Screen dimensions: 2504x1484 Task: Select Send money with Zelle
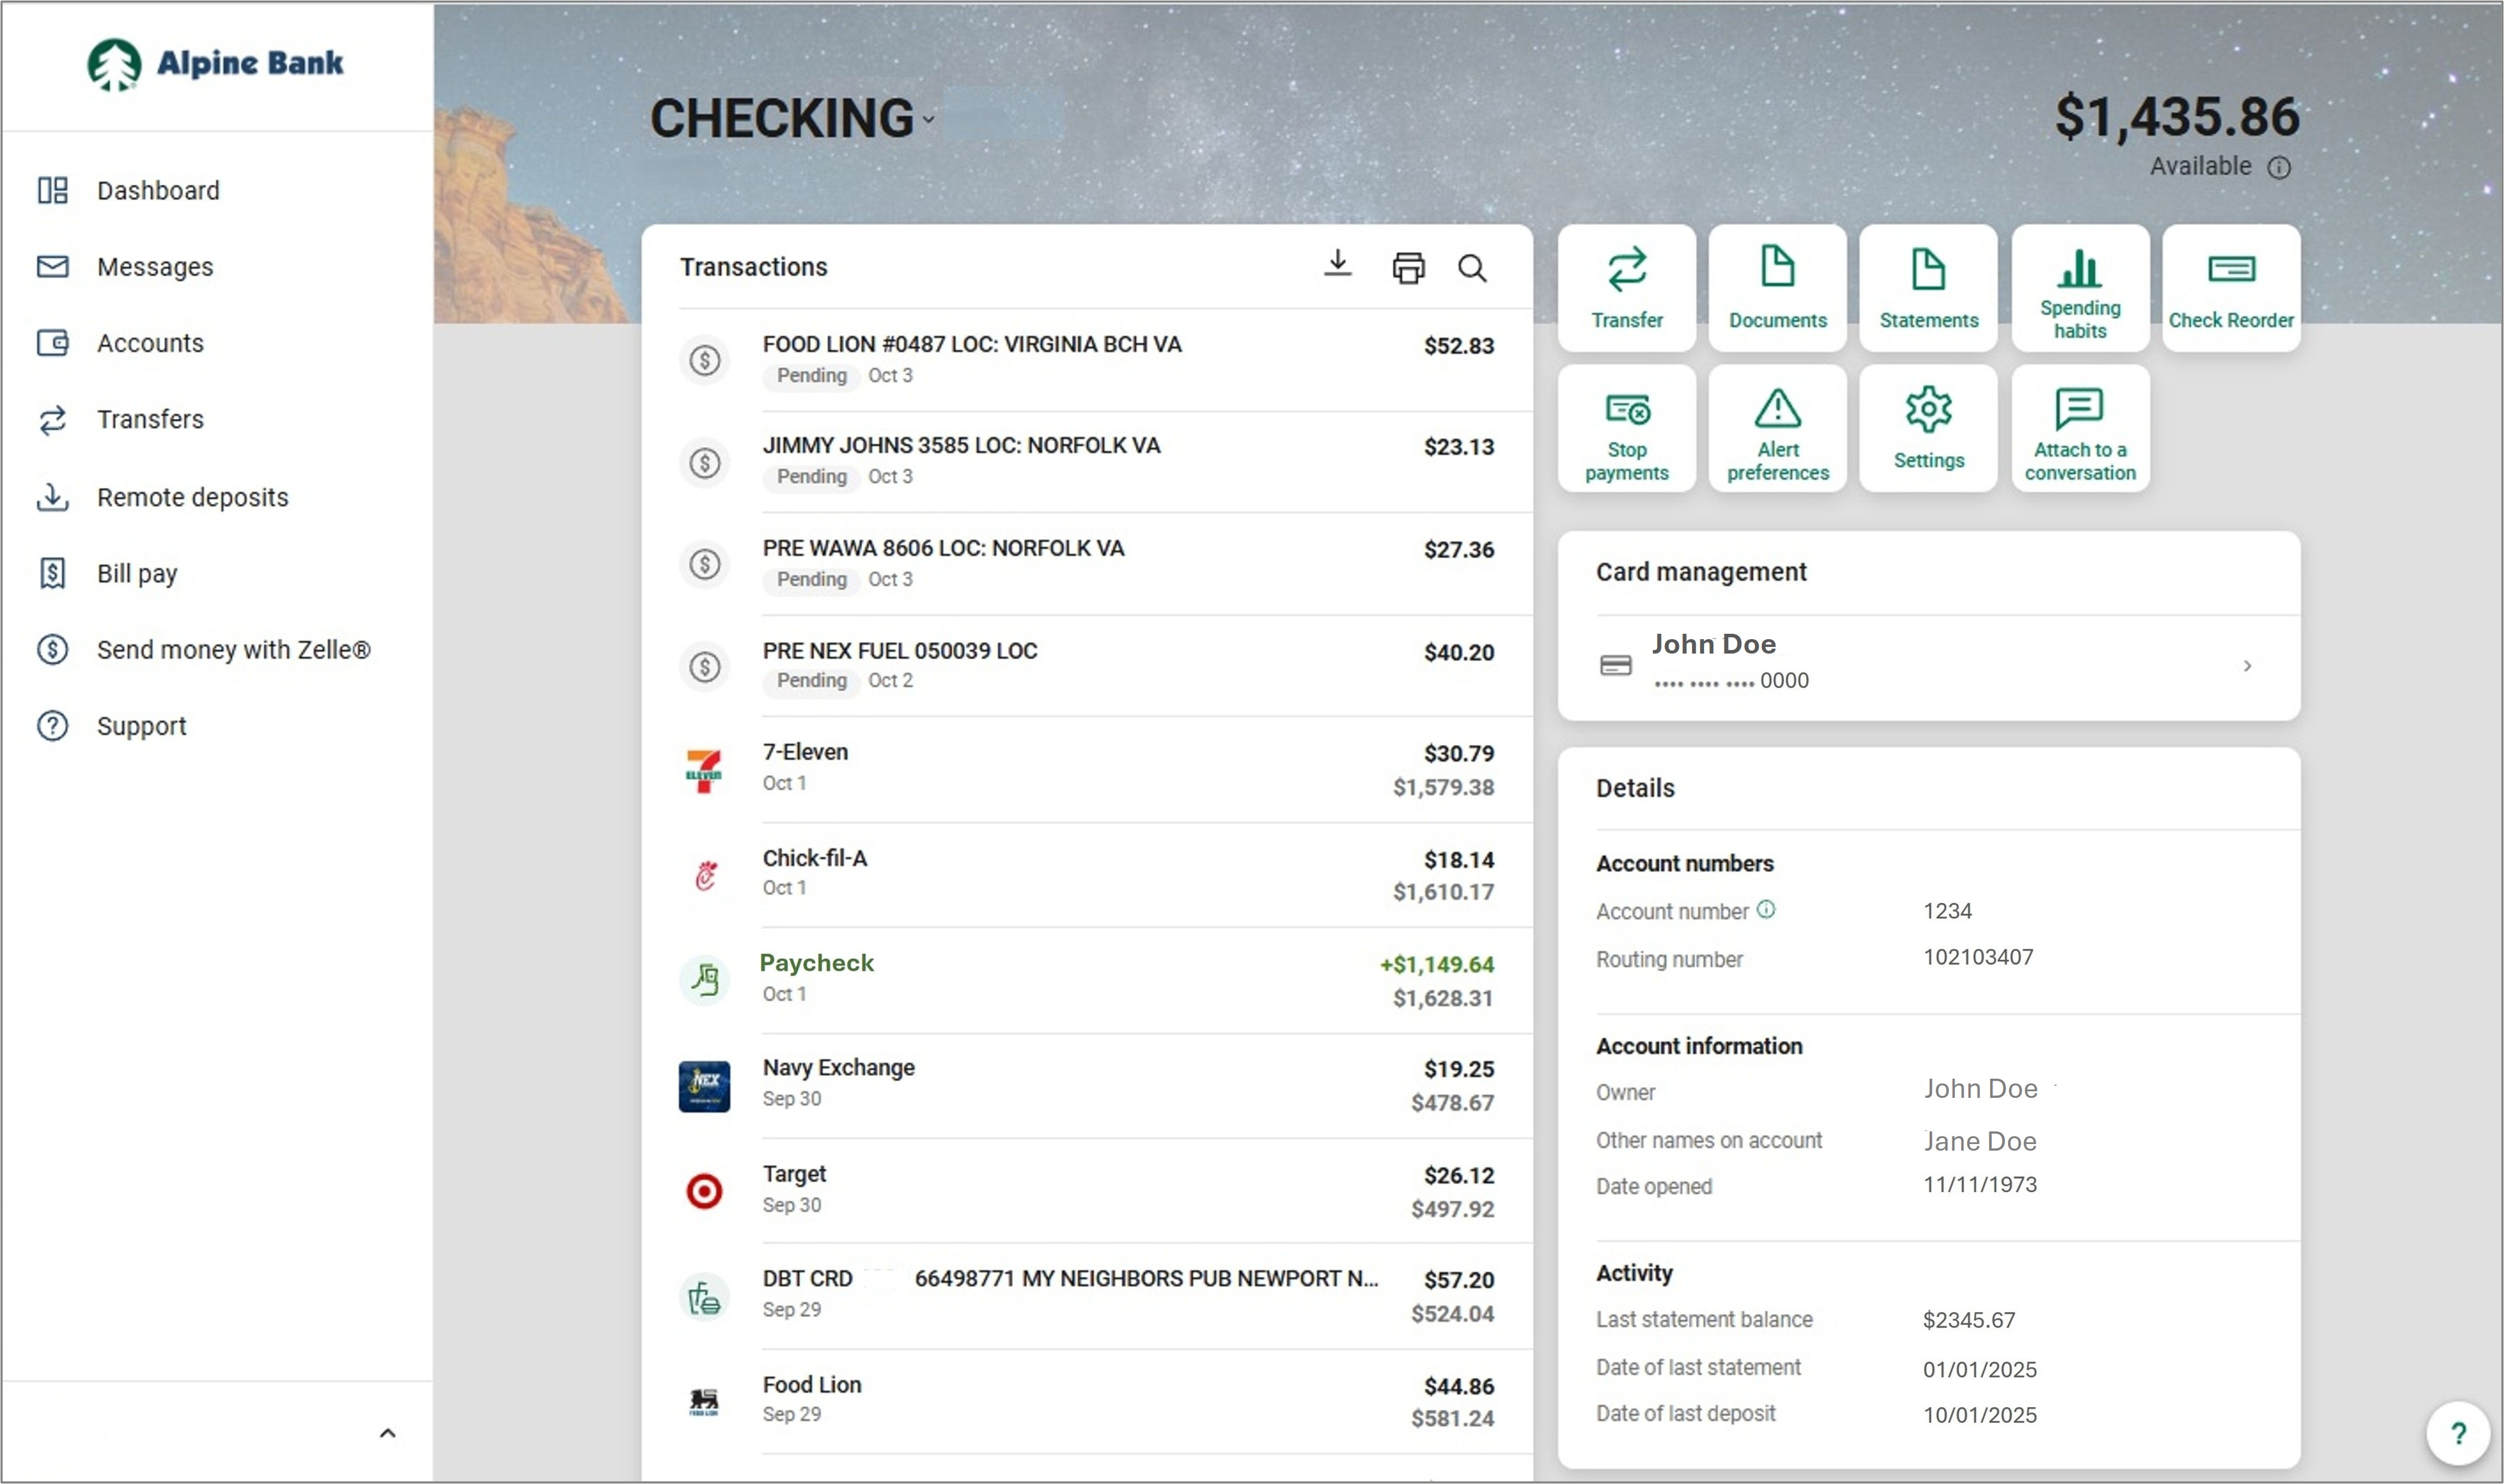pos(234,650)
